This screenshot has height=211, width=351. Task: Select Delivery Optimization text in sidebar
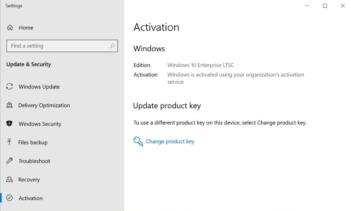[44, 105]
